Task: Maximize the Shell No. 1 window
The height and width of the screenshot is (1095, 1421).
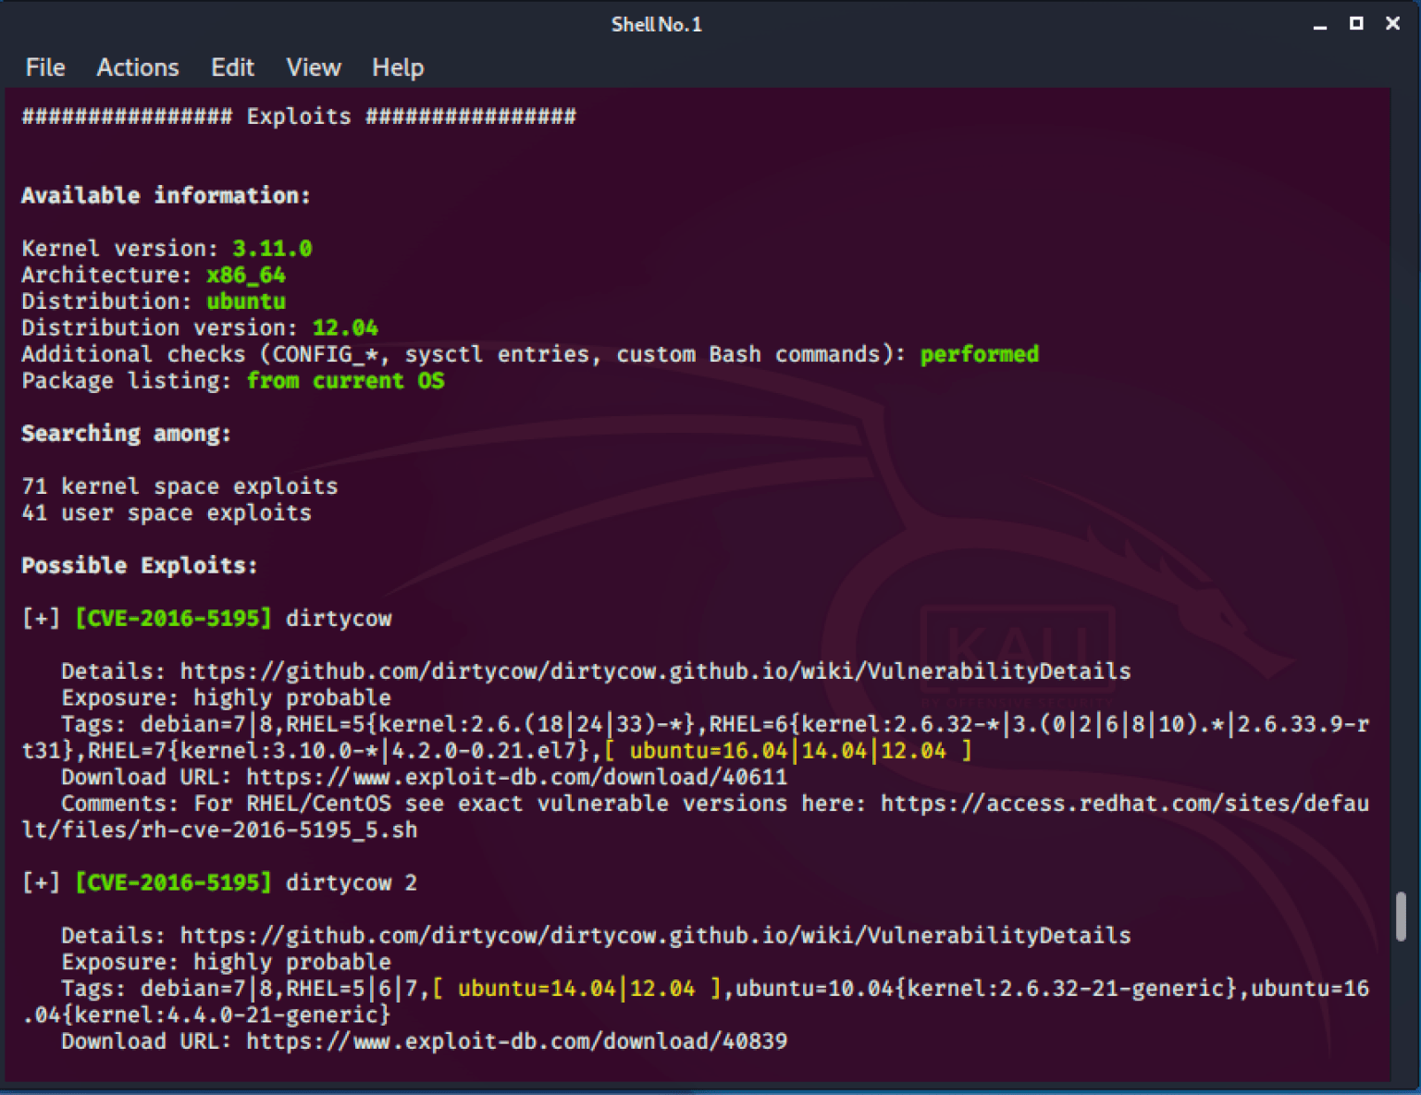Action: pyautogui.click(x=1356, y=24)
